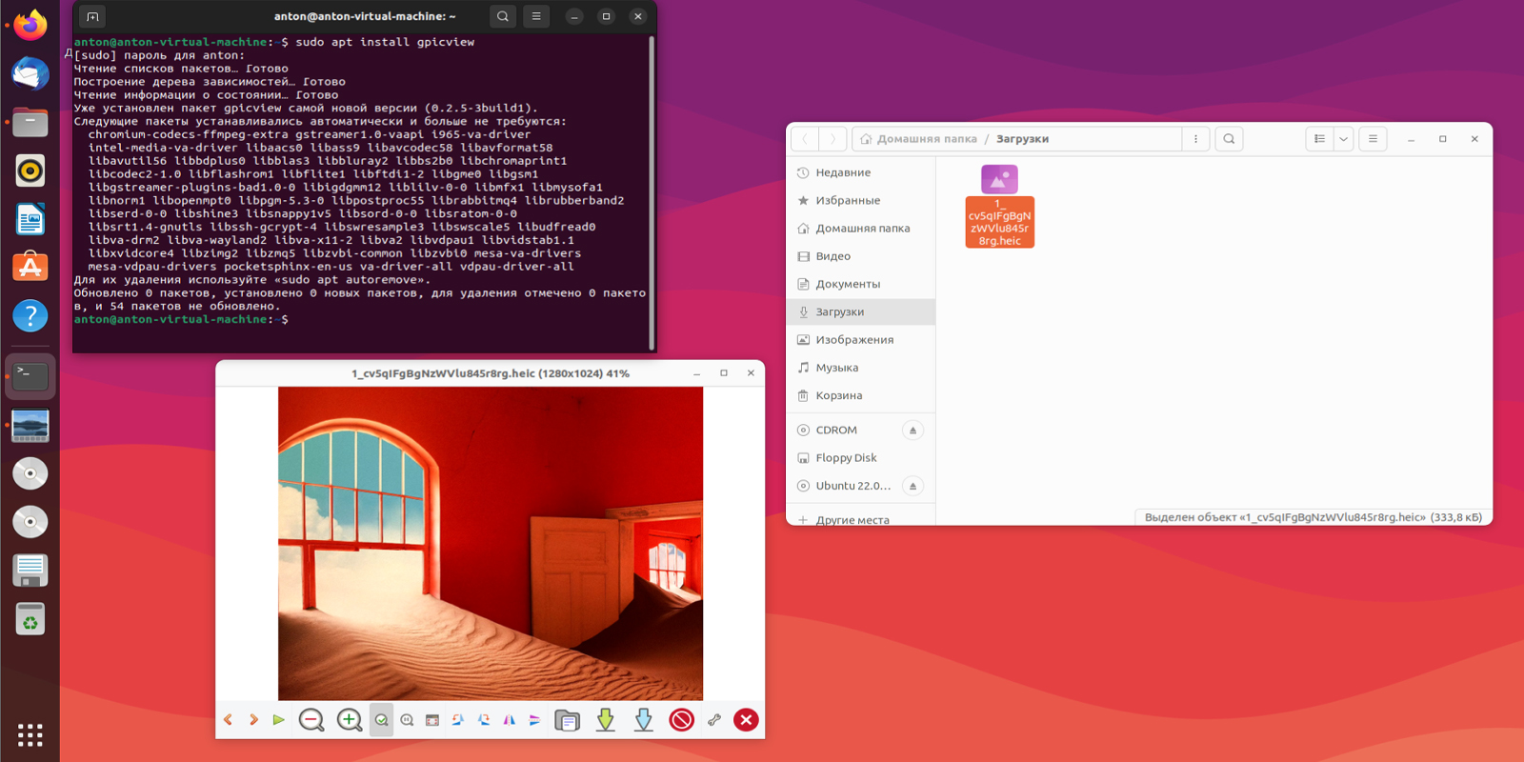Viewport: 1524px width, 762px height.
Task: Zoom out the image in GPicView
Action: coord(311,720)
